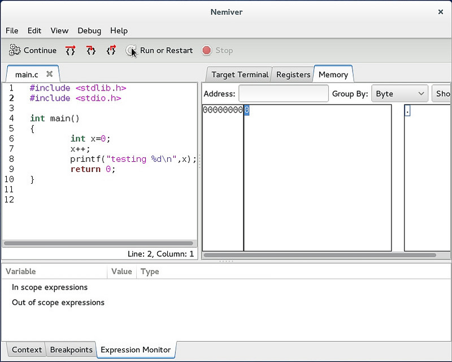Click the memory Address input field
Viewport: 452px width, 362px height.
point(283,94)
